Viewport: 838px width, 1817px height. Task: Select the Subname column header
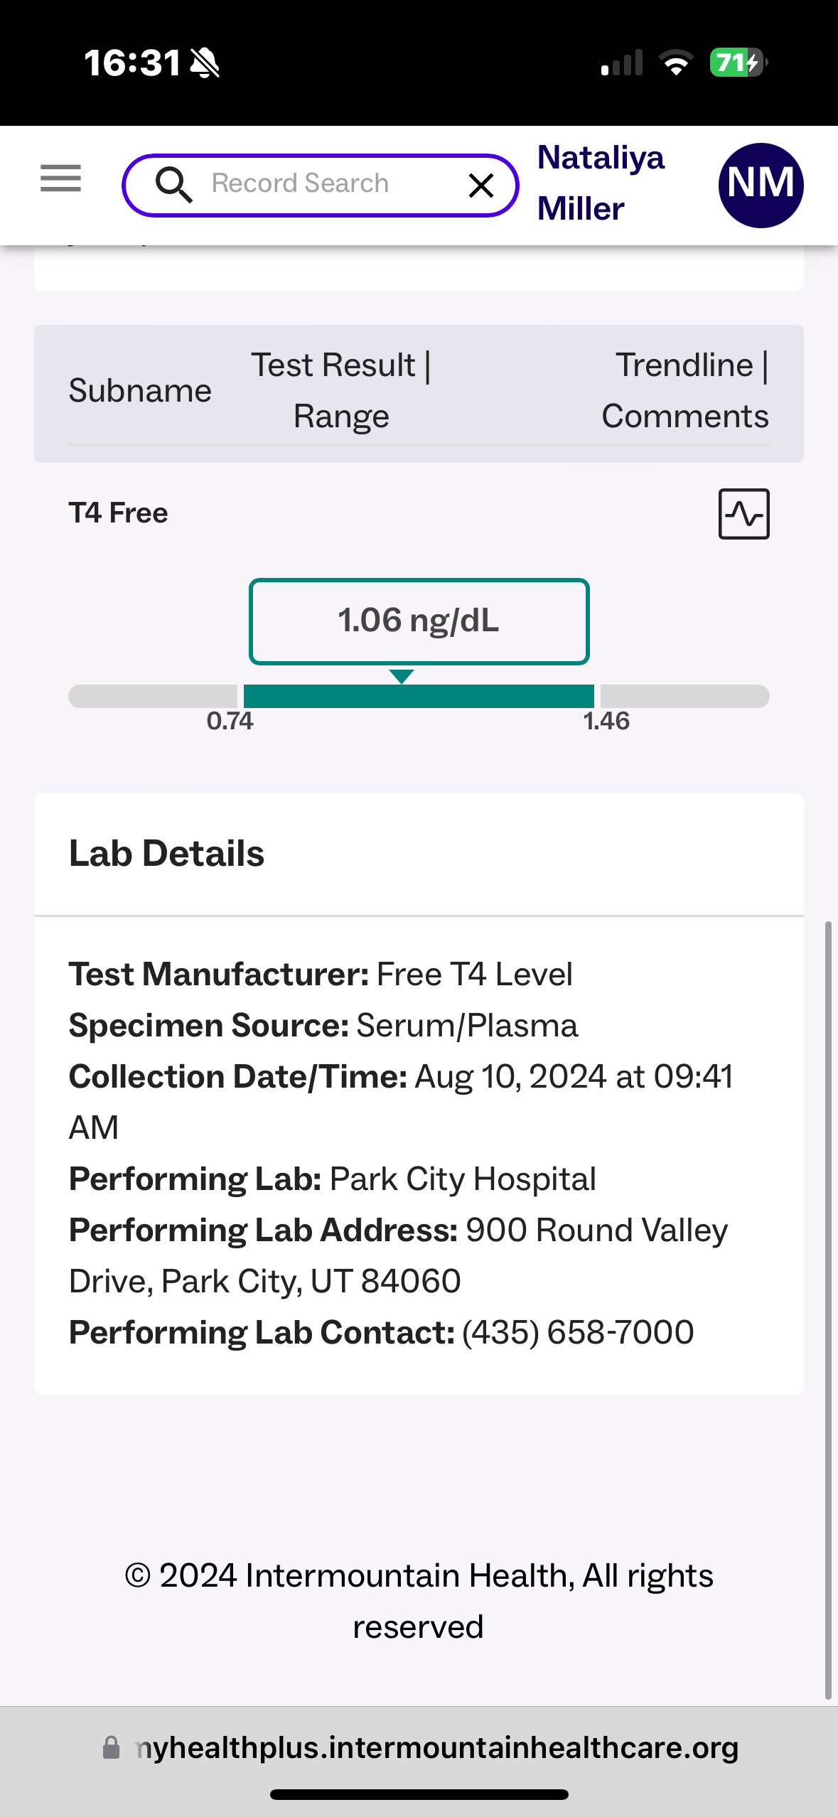pos(140,391)
